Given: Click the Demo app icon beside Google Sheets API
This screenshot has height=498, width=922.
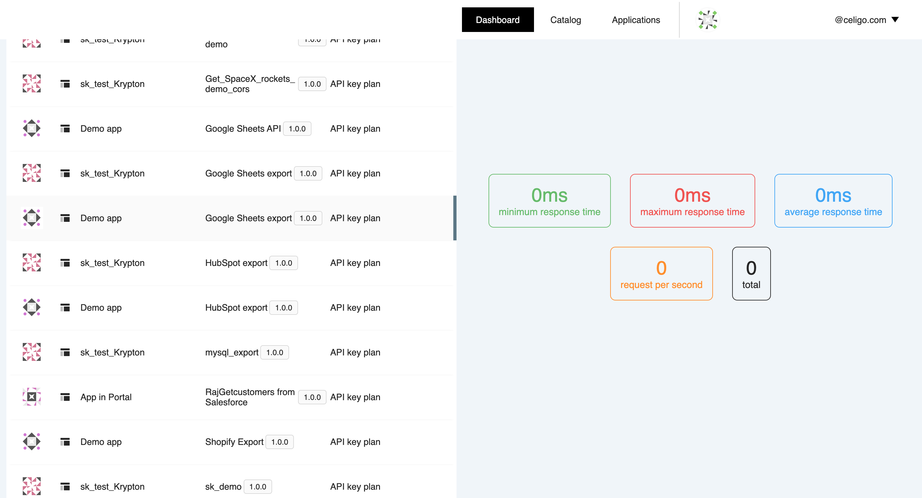Looking at the screenshot, I should tap(31, 128).
